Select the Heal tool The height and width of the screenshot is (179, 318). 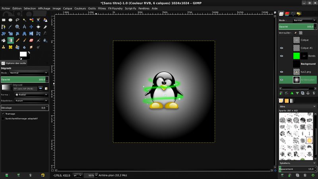coord(11,47)
